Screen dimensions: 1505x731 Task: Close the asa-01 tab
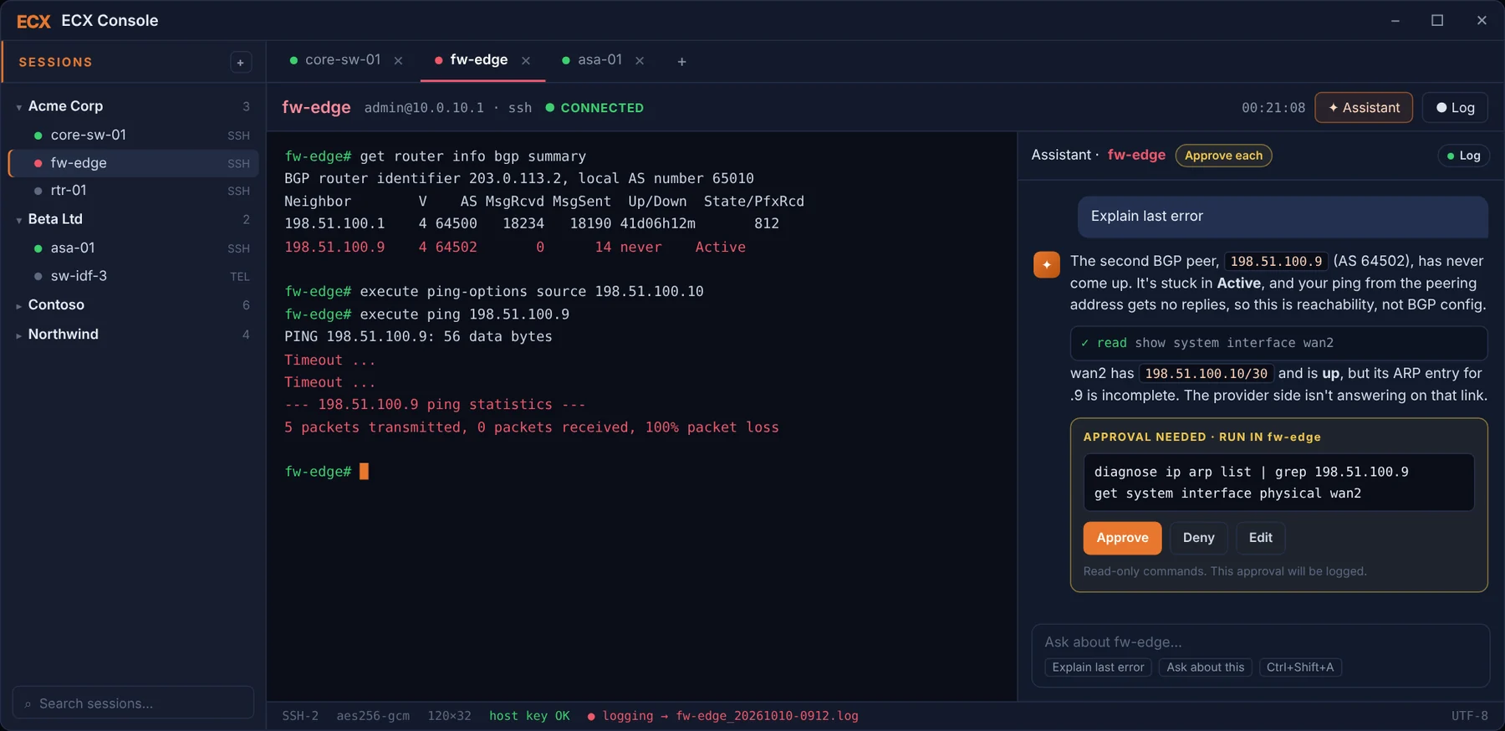coord(640,60)
